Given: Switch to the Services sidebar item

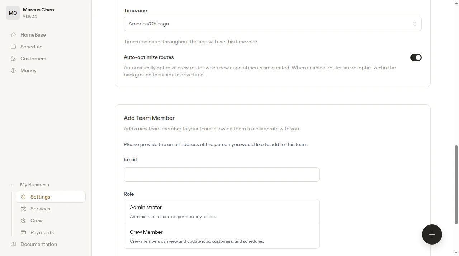Looking at the screenshot, I should [x=40, y=209].
